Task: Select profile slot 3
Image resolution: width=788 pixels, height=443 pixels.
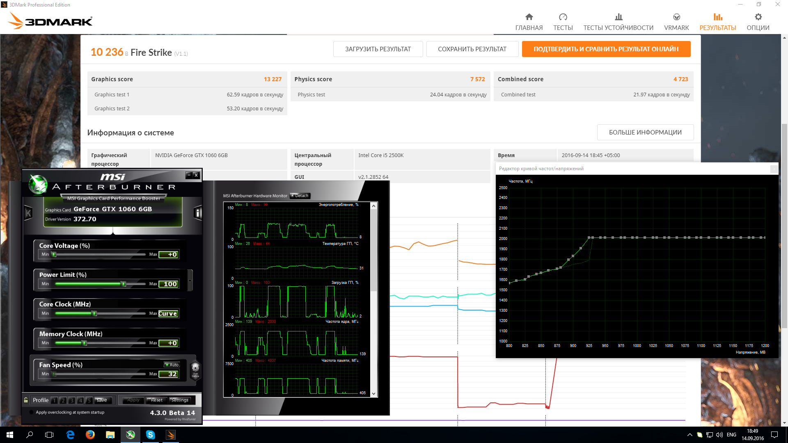Action: click(71, 400)
